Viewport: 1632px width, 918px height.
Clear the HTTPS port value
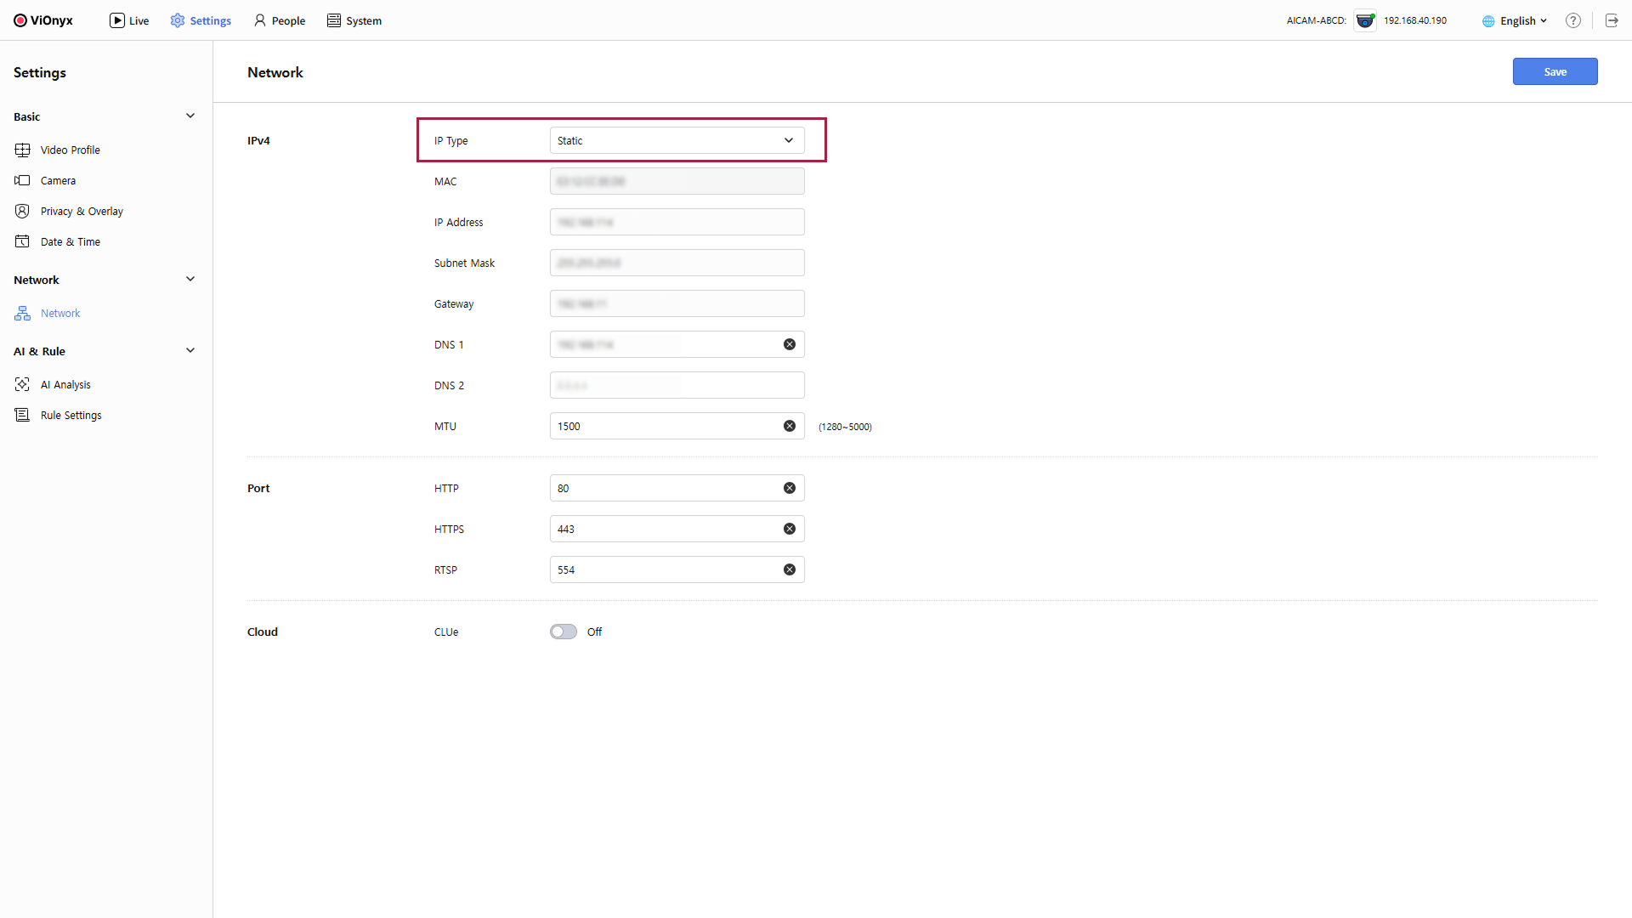(790, 530)
